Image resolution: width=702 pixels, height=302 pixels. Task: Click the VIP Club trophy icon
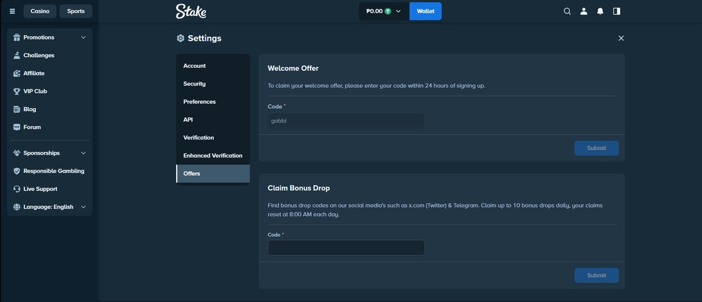[17, 91]
